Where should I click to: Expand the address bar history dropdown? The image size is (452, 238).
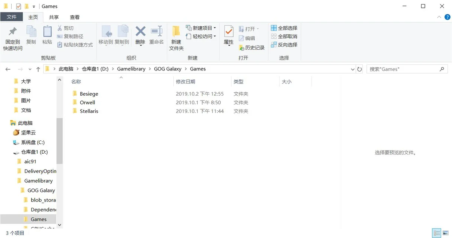pos(353,69)
